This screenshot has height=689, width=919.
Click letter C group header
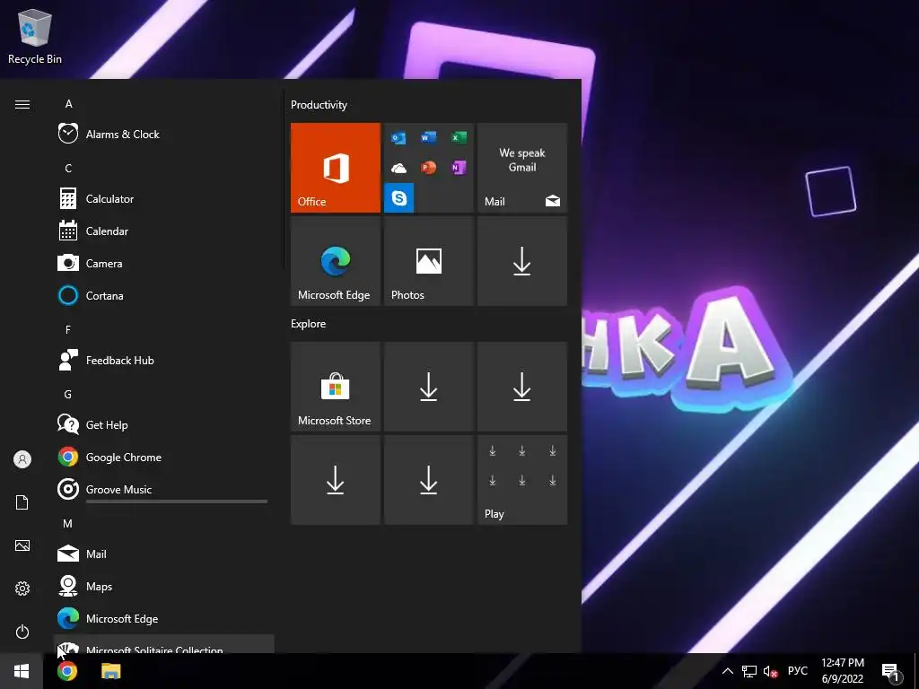tap(68, 168)
